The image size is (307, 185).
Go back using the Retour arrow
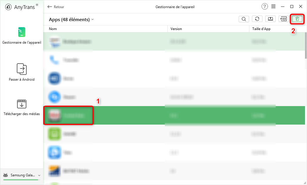pos(56,7)
